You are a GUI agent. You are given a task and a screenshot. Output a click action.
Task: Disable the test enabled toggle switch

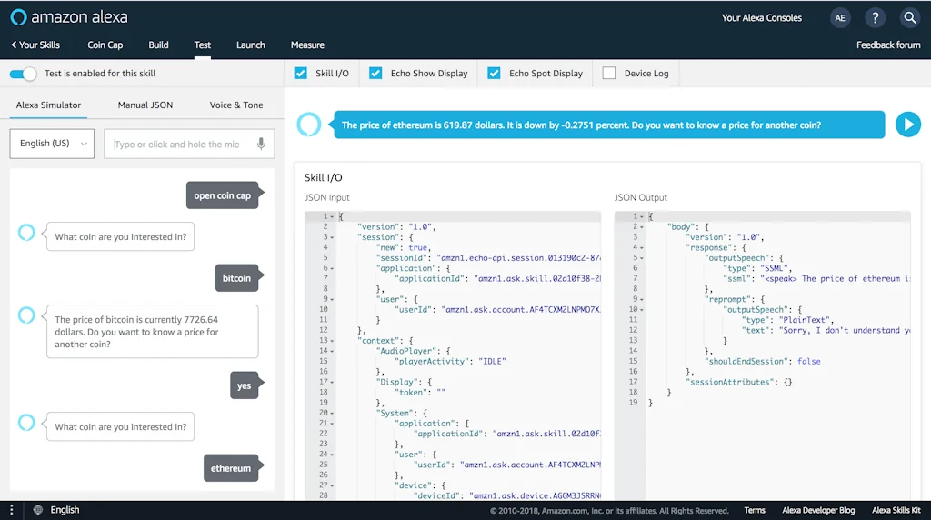(x=24, y=74)
